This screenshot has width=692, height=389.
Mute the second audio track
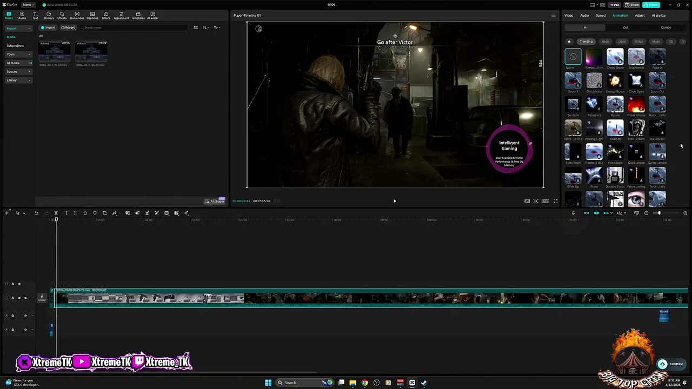coord(25,329)
